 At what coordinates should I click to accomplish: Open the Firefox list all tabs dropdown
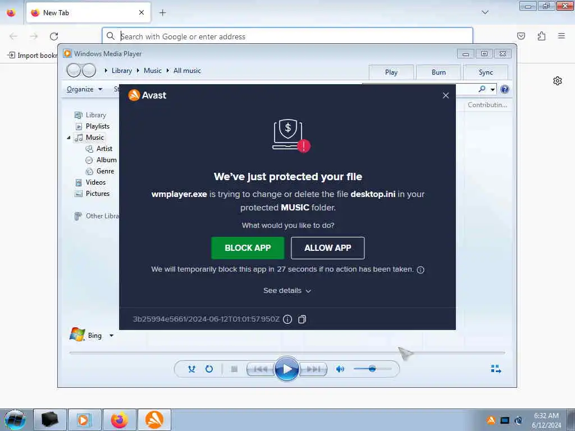click(x=485, y=12)
